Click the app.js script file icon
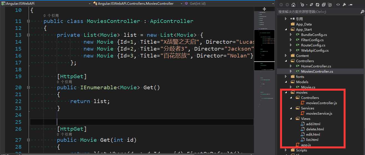Screen dimensions: 365x155 tap(298, 145)
